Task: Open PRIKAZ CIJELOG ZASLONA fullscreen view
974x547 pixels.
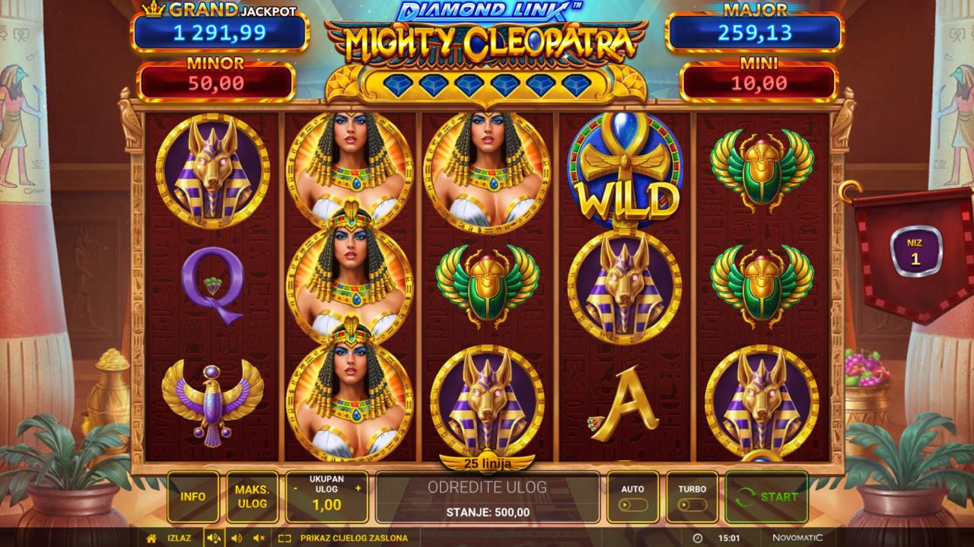Action: [x=354, y=538]
